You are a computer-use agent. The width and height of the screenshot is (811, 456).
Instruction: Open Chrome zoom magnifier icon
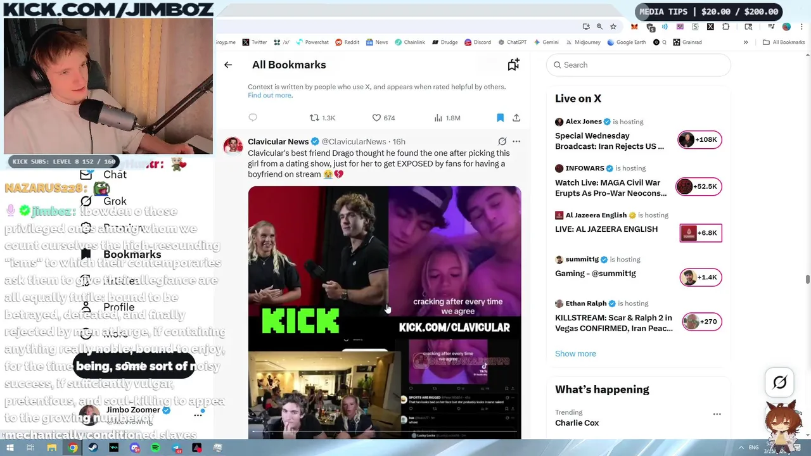point(599,27)
